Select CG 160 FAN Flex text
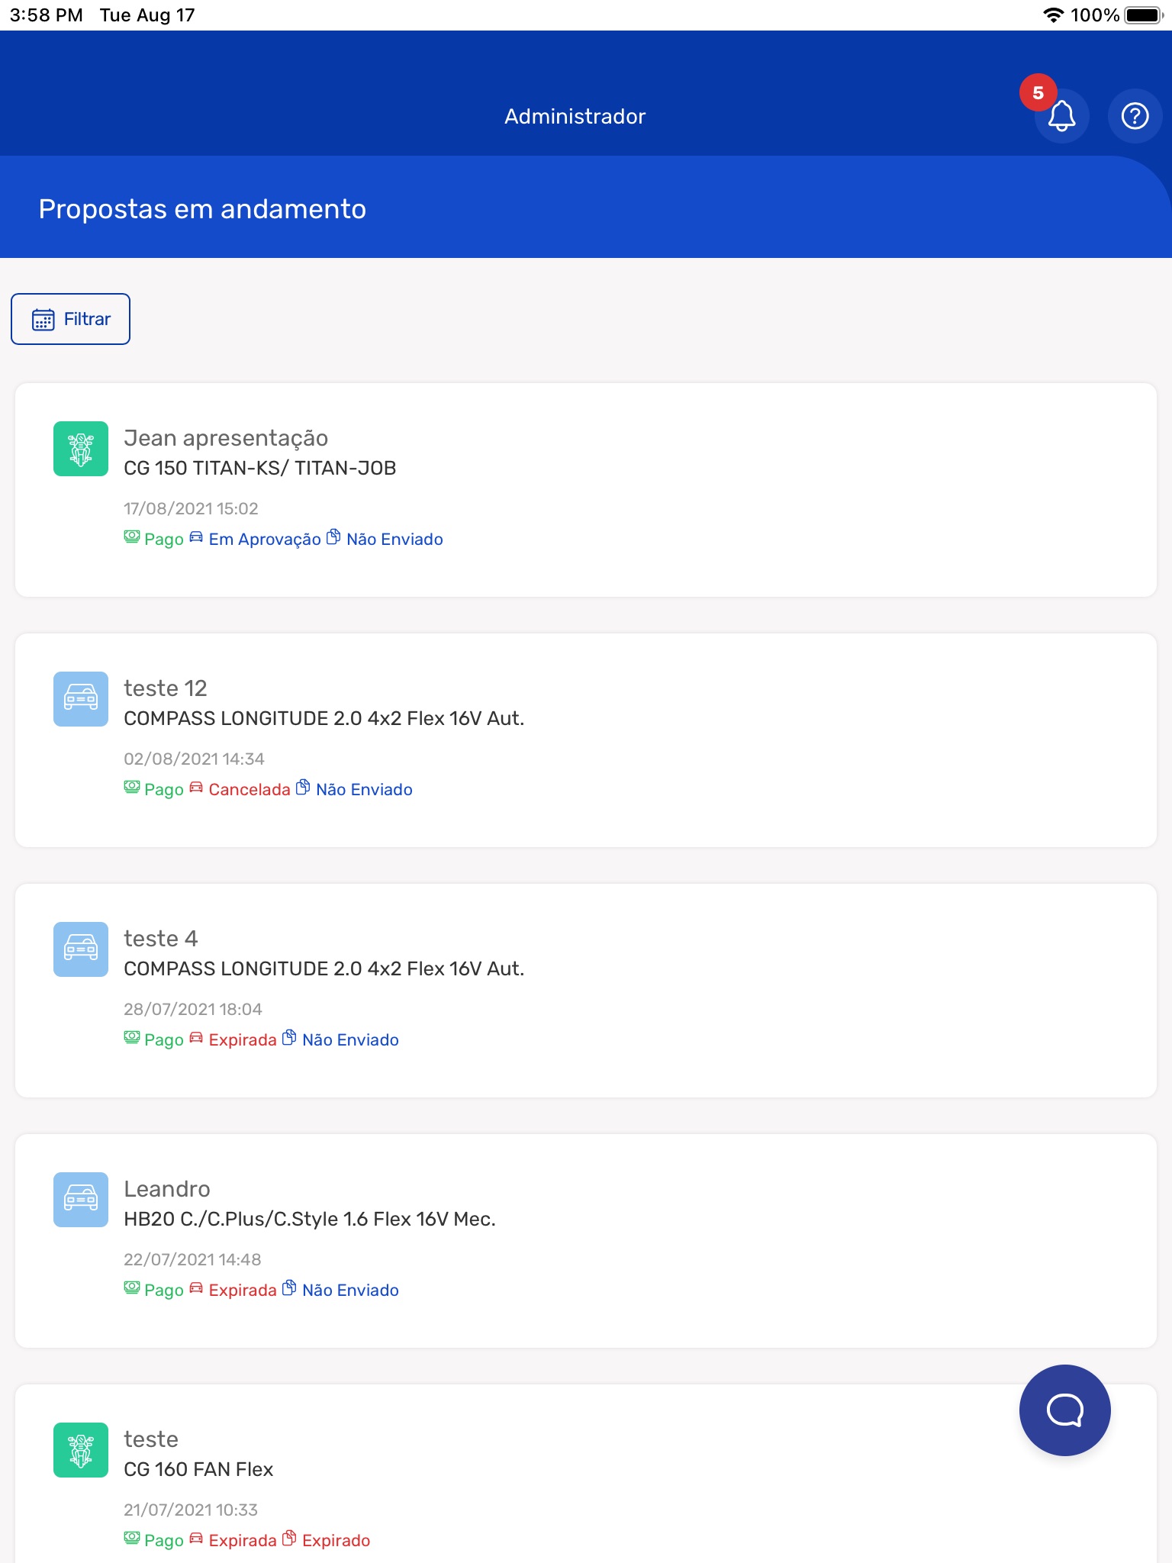This screenshot has height=1563, width=1172. click(198, 1469)
